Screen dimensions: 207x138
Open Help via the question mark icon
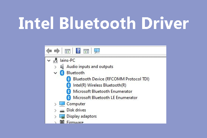(78, 51)
